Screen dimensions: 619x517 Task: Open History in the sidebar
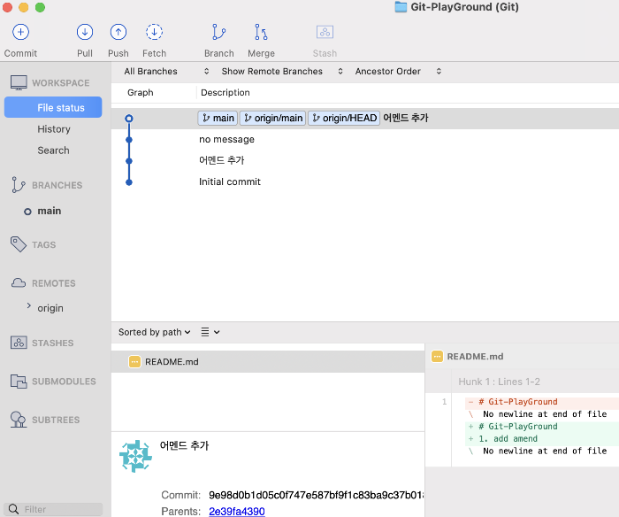pos(54,129)
